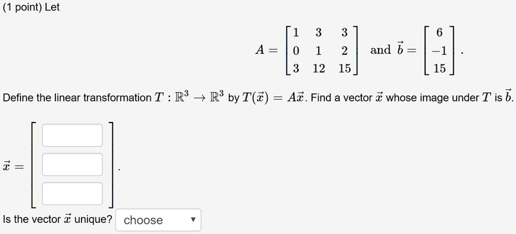
Task: Click the 'Is the vector x unique?' label
Action: 57,219
